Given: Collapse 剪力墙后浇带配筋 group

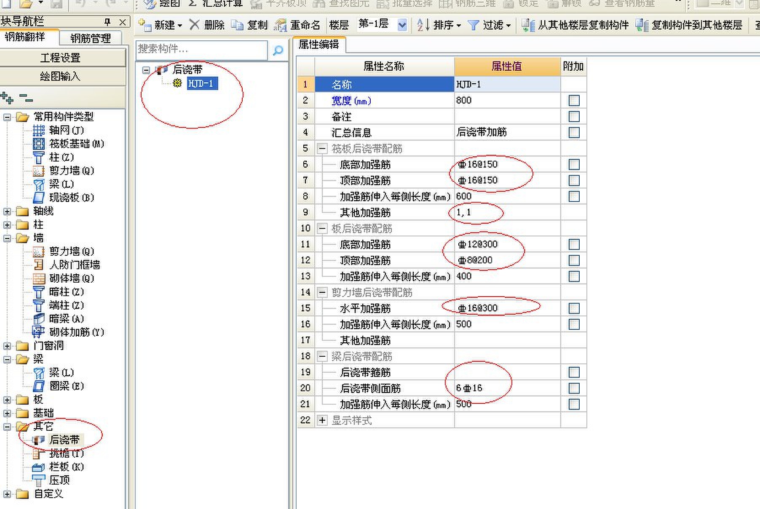Looking at the screenshot, I should click(322, 292).
